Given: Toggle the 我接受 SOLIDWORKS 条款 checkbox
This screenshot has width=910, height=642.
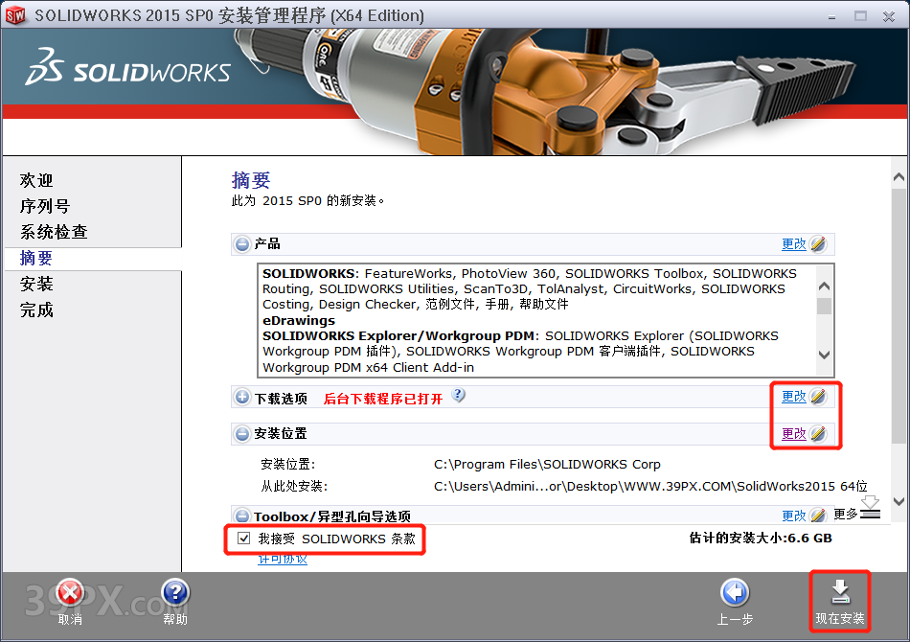Looking at the screenshot, I should [244, 539].
